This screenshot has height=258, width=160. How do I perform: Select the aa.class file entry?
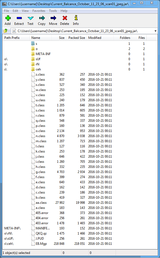coord(41,203)
